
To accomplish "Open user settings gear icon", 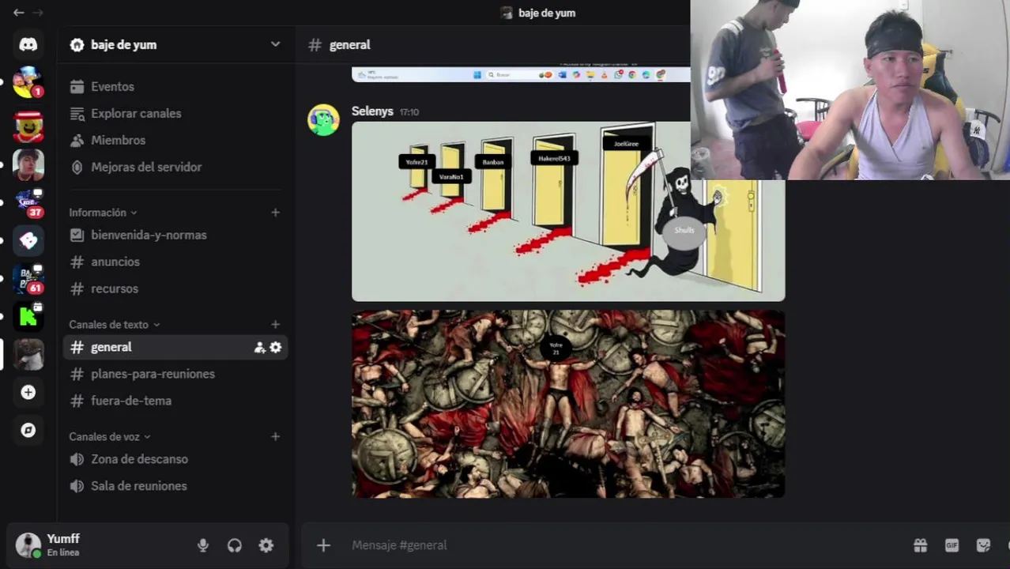I will click(266, 545).
